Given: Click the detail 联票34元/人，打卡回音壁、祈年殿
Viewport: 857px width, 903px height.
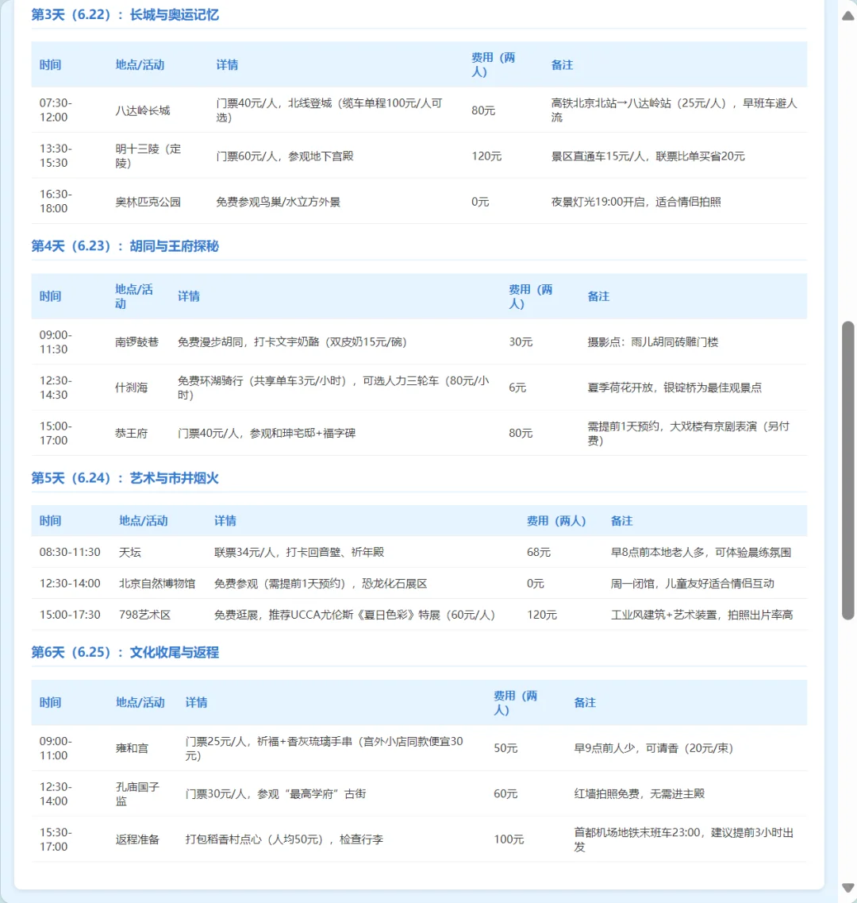Looking at the screenshot, I should pyautogui.click(x=298, y=552).
